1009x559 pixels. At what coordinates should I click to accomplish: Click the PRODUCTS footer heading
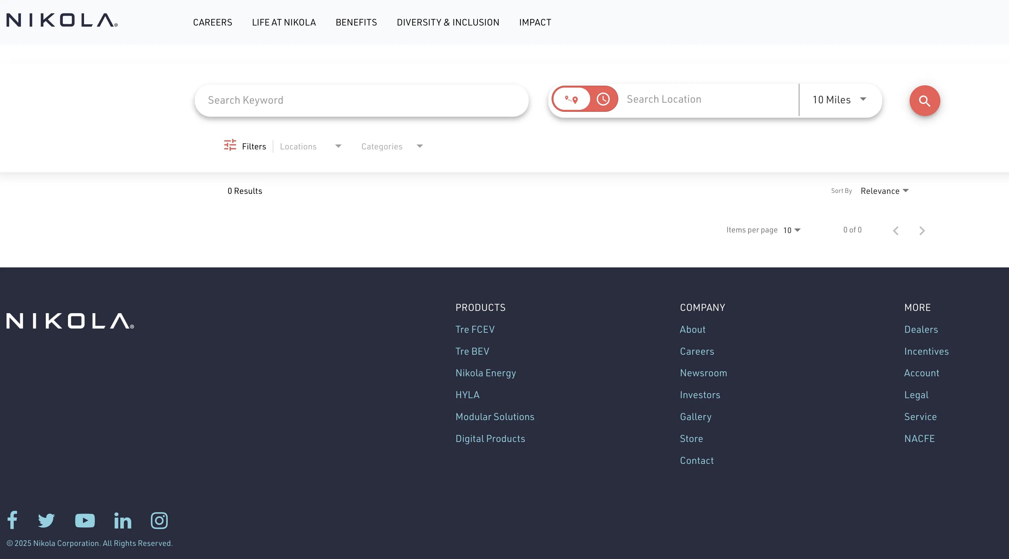(x=480, y=308)
